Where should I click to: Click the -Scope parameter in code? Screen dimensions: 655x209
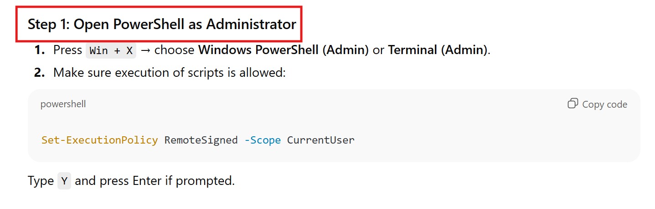pyautogui.click(x=262, y=140)
